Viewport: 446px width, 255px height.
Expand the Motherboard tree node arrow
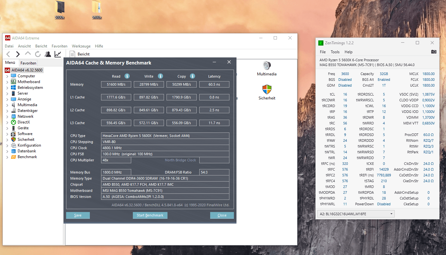tap(7, 82)
